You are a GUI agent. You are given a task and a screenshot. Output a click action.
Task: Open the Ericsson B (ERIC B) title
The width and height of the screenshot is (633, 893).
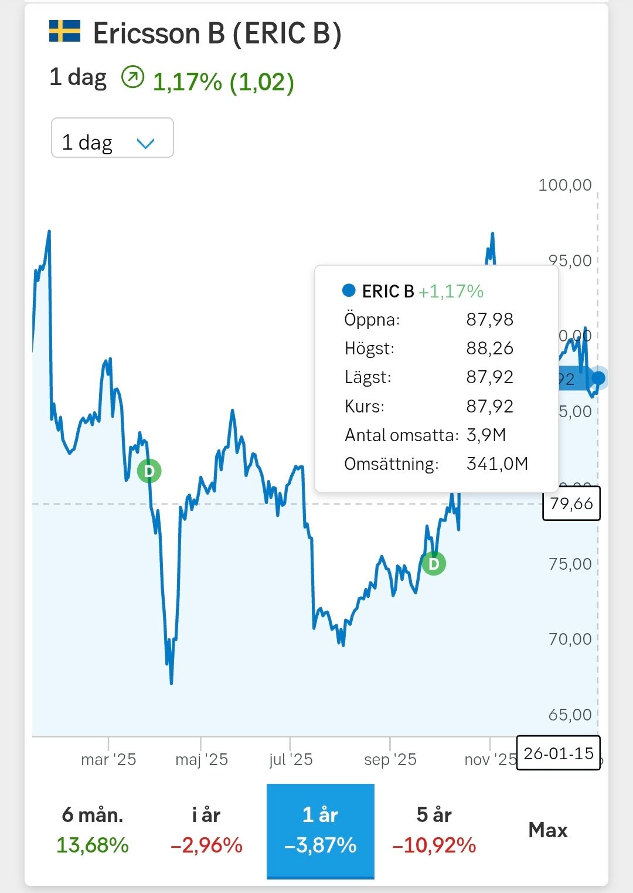click(x=217, y=33)
